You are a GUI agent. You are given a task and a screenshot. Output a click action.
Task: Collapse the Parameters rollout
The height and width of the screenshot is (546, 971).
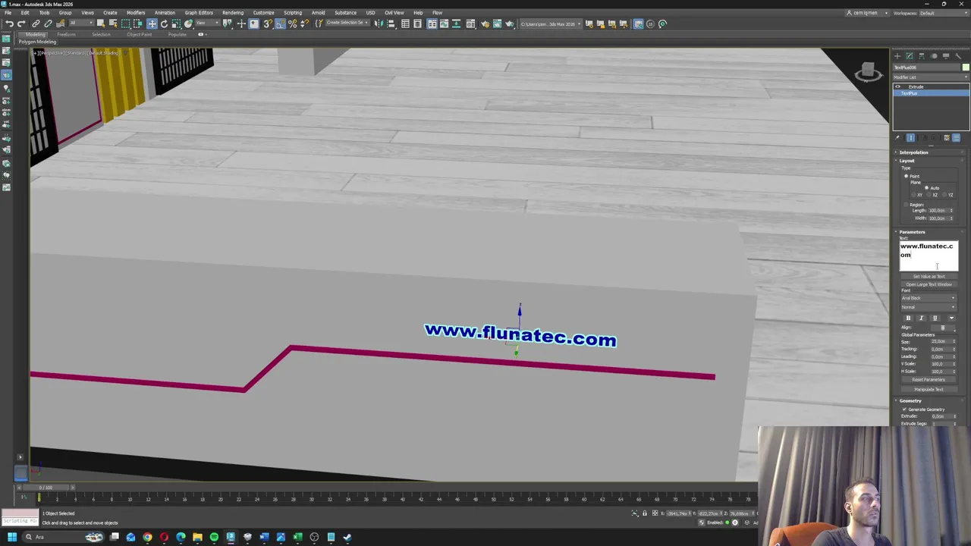point(912,232)
